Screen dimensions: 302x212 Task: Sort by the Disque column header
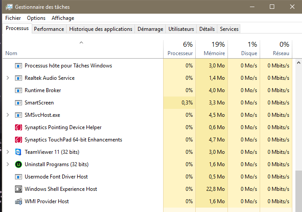point(244,49)
